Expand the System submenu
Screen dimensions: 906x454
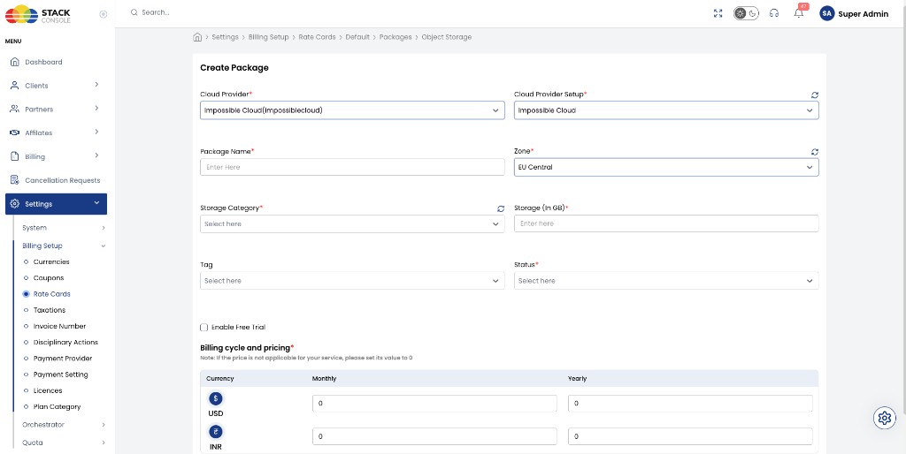[x=64, y=228]
